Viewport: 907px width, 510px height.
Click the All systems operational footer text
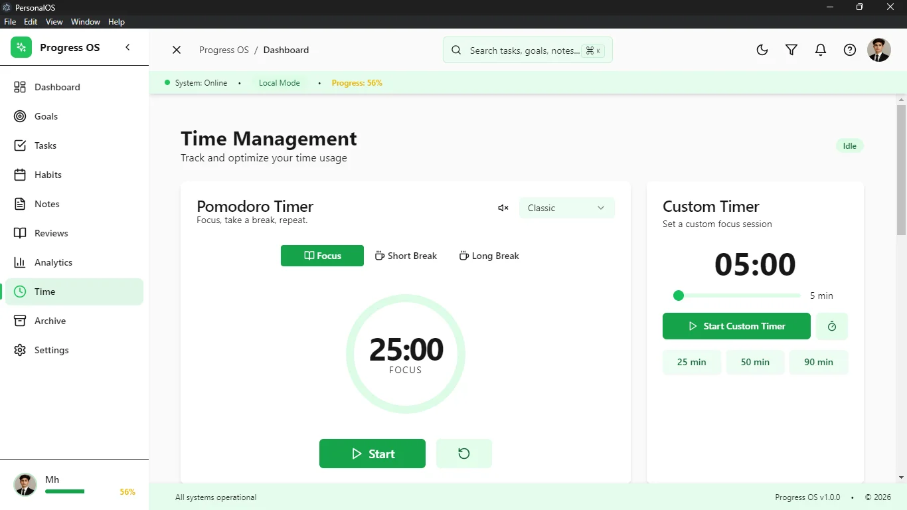pyautogui.click(x=216, y=497)
